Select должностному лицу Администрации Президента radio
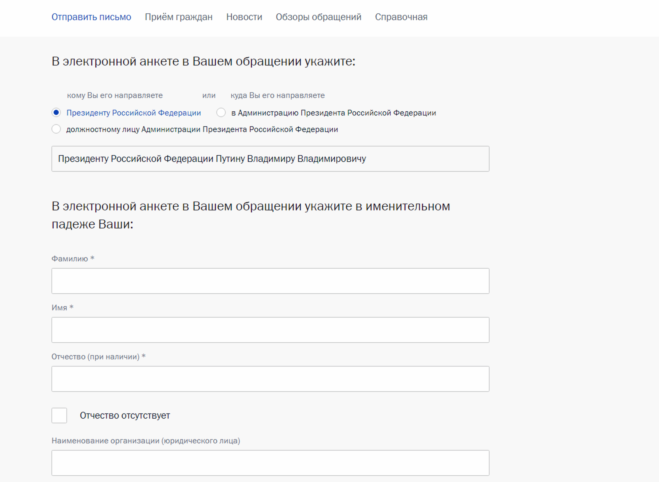 [x=56, y=129]
